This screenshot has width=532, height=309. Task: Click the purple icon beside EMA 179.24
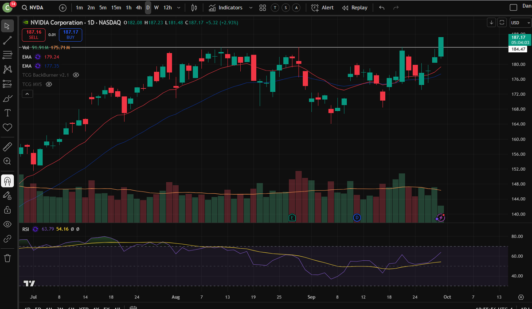click(x=38, y=57)
